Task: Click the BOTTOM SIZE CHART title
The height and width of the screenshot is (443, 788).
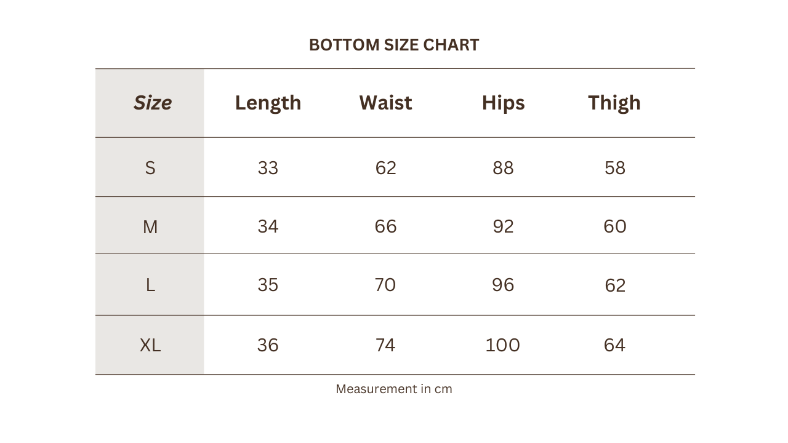Action: point(394,45)
